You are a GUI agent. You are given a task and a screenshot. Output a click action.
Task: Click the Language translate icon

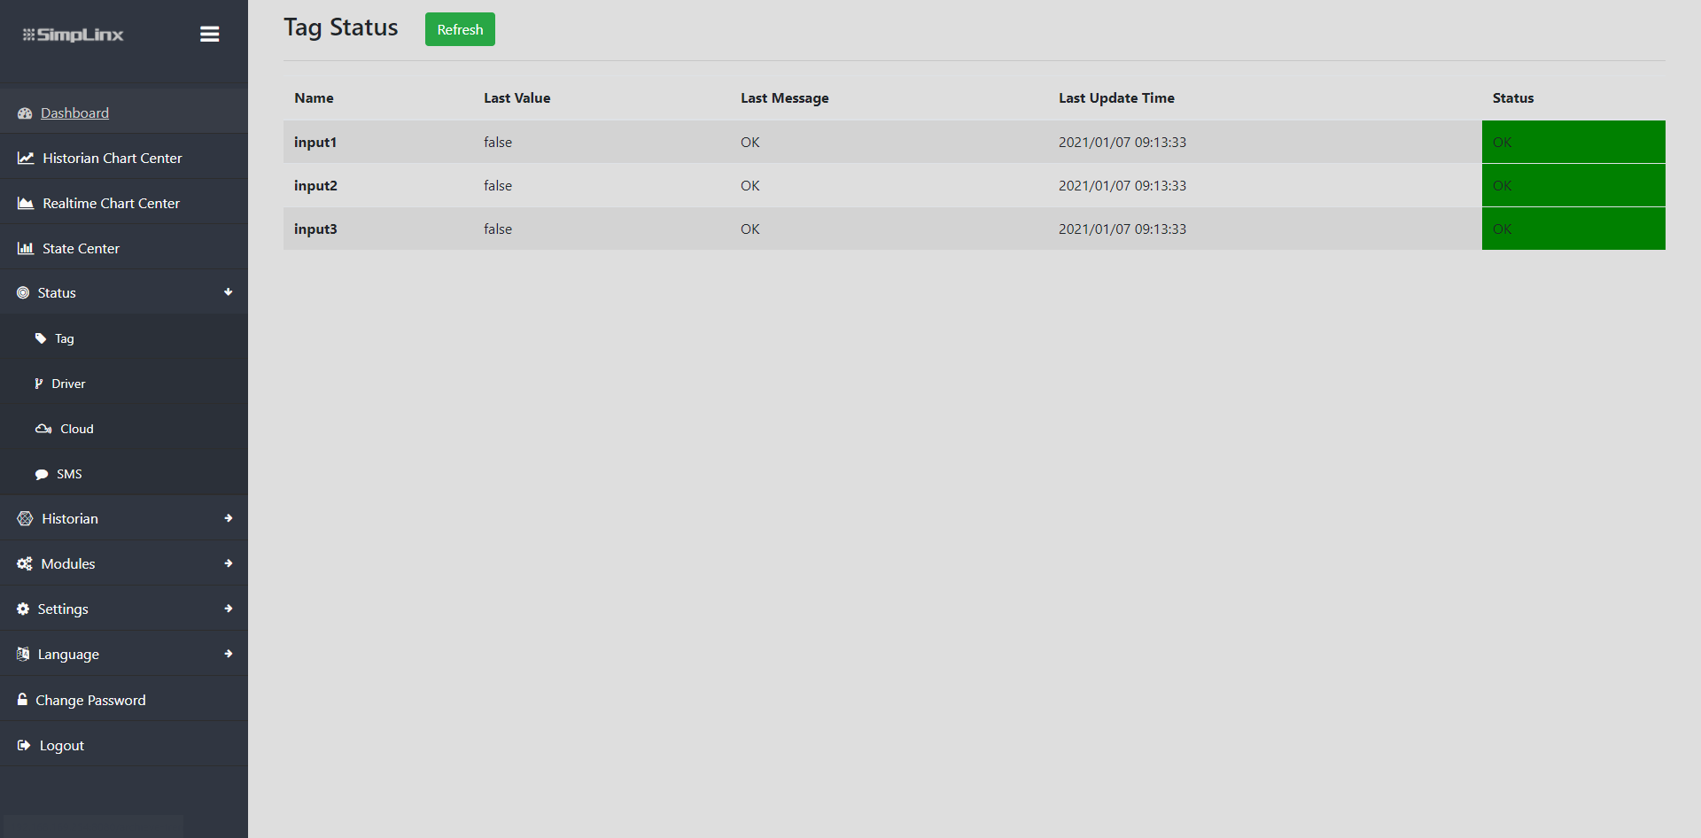(x=23, y=654)
